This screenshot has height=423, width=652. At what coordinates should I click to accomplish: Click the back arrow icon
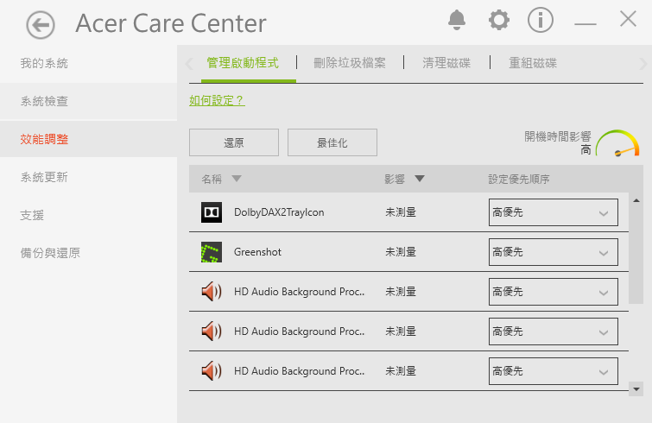(40, 24)
